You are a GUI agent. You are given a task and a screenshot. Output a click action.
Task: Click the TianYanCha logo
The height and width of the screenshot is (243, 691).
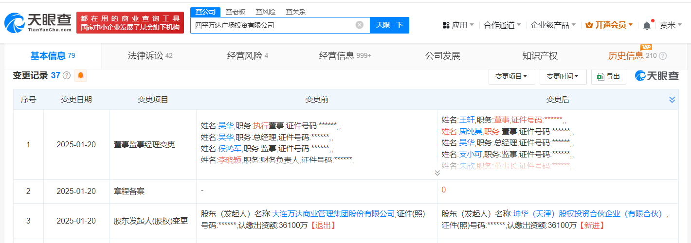coord(38,23)
